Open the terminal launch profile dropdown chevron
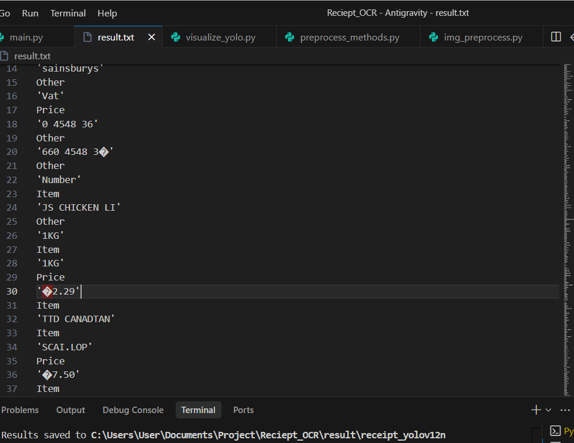 tap(549, 410)
